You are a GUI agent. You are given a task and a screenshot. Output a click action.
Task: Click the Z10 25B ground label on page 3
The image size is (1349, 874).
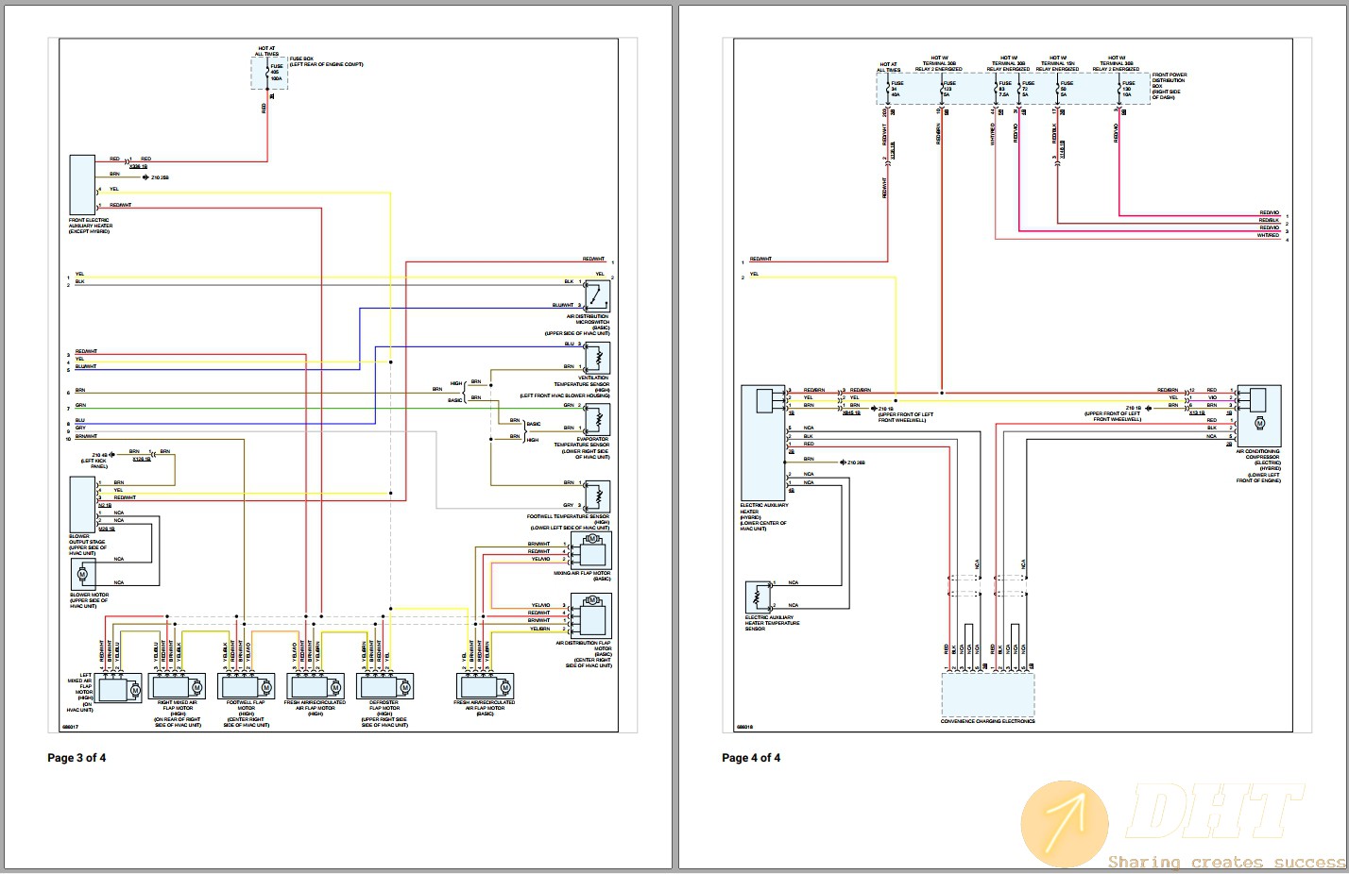[159, 177]
